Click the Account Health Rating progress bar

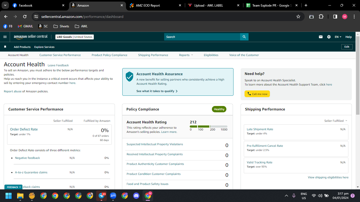coord(208,127)
